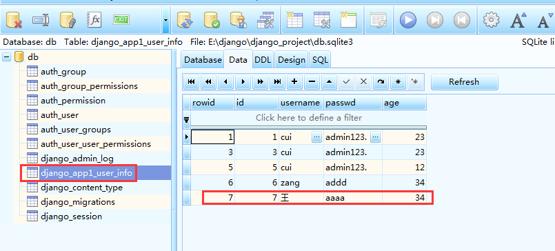Click the save bookmark asterisk button
Viewport: 555px width, 251px height.
click(x=398, y=82)
